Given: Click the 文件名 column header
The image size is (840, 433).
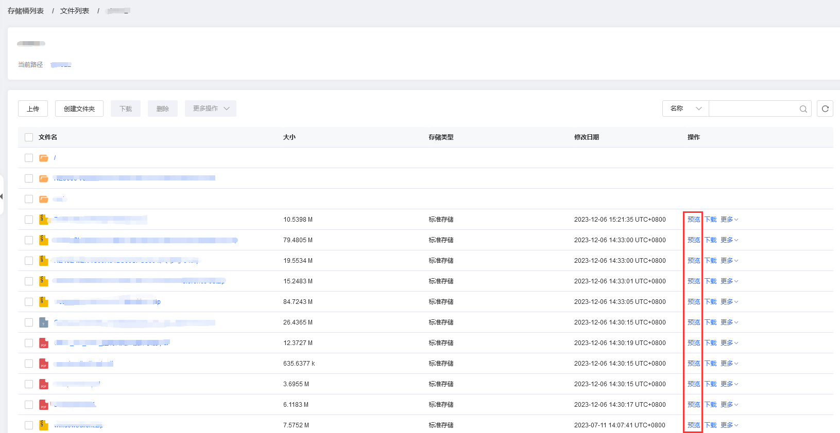Looking at the screenshot, I should coord(48,137).
